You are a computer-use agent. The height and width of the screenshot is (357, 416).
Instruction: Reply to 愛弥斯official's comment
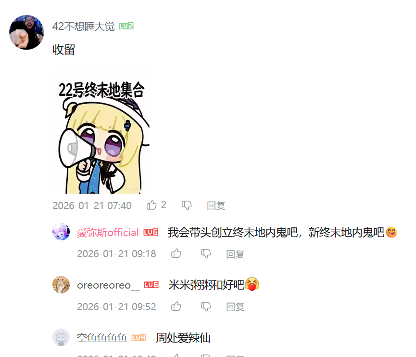[x=235, y=254]
